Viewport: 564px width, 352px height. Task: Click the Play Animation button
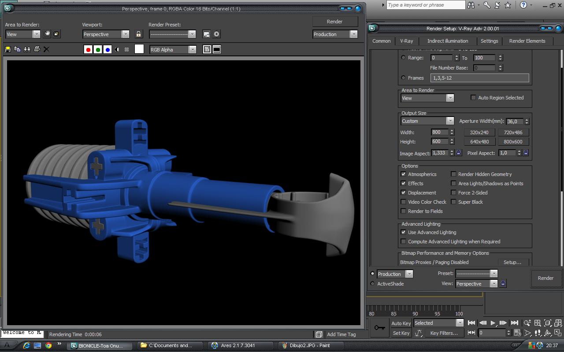click(x=493, y=323)
